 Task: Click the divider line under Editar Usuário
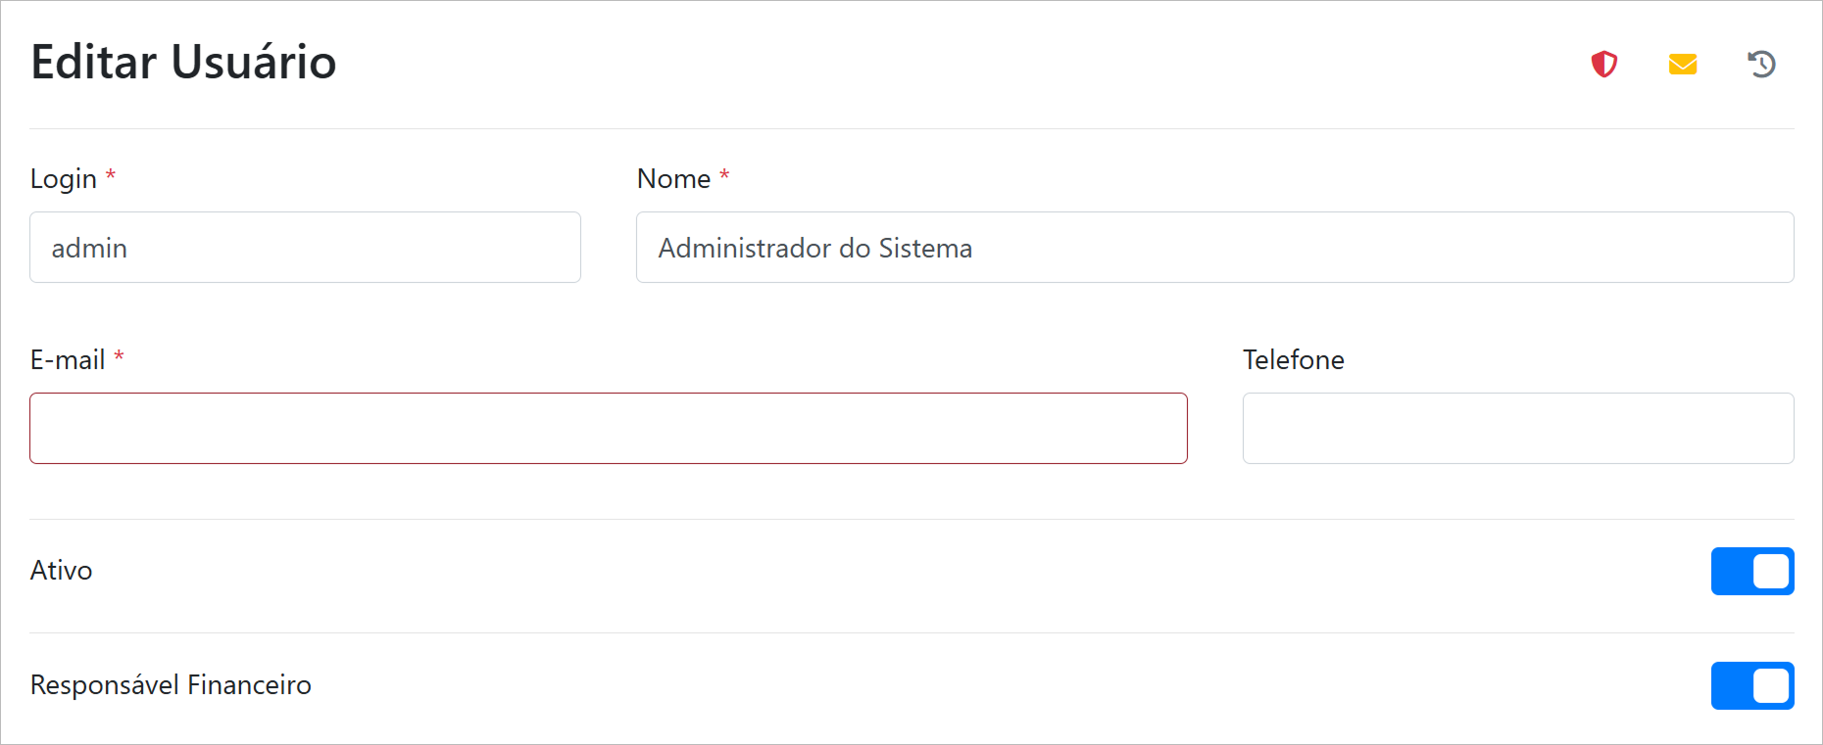(x=911, y=128)
